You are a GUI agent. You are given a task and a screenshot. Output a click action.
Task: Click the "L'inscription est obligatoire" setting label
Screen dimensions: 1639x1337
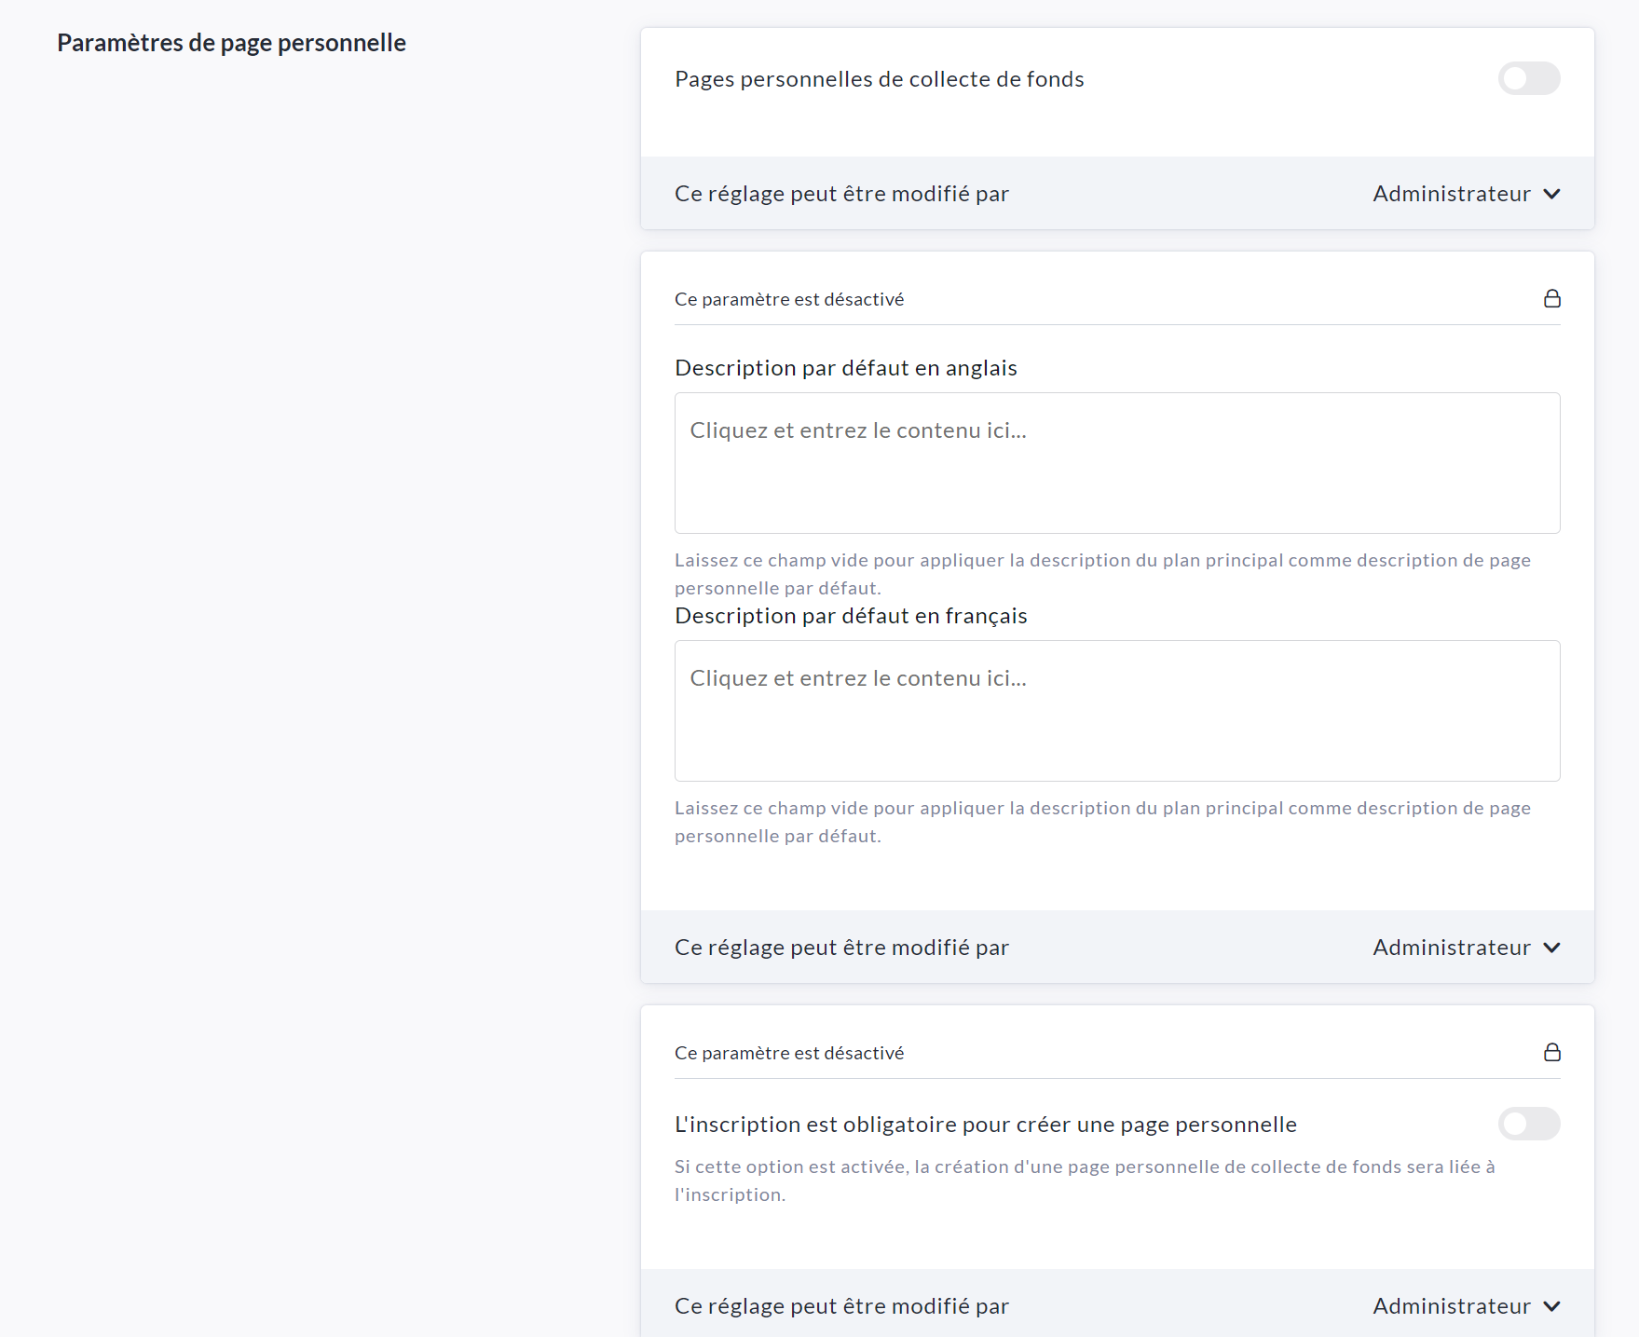point(985,1125)
